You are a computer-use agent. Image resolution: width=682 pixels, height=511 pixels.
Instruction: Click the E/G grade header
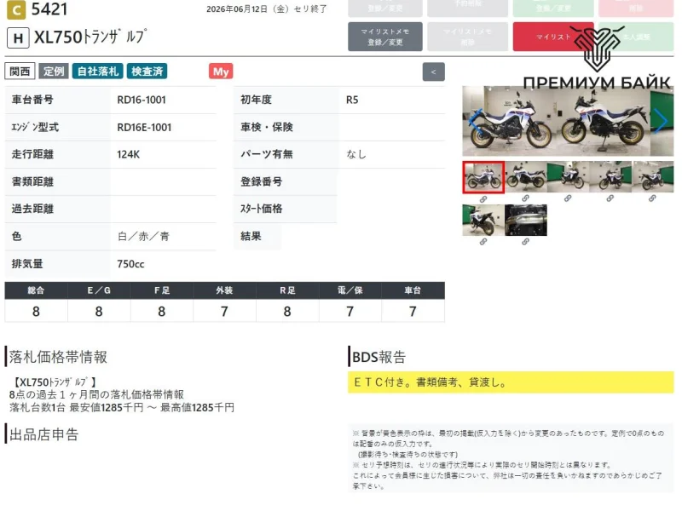99,290
